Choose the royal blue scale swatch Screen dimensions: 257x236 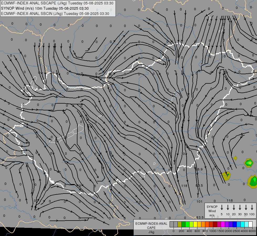click(x=235, y=224)
